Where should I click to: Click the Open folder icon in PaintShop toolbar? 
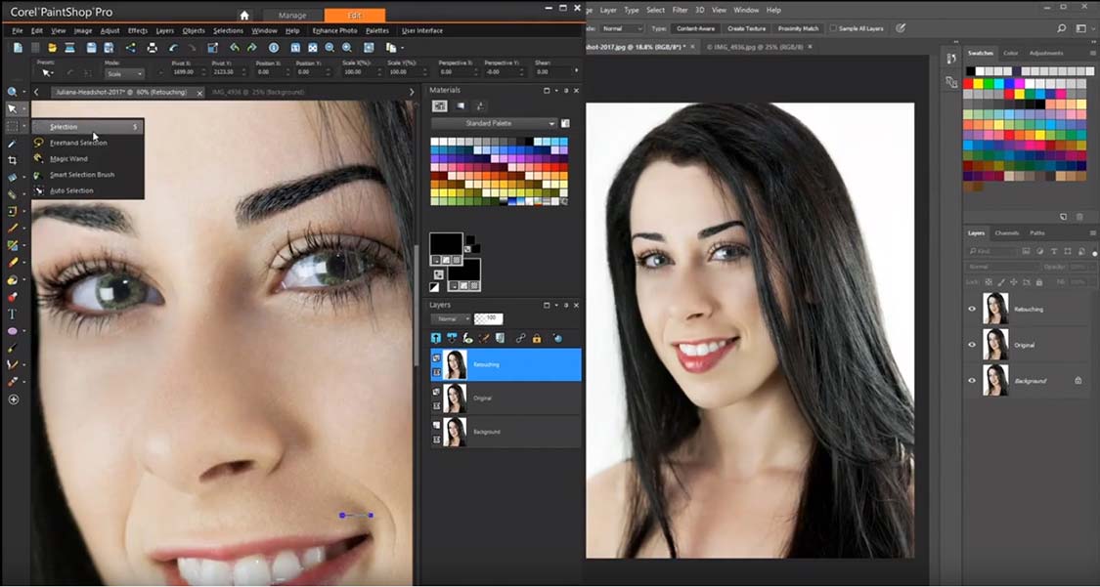click(x=52, y=48)
